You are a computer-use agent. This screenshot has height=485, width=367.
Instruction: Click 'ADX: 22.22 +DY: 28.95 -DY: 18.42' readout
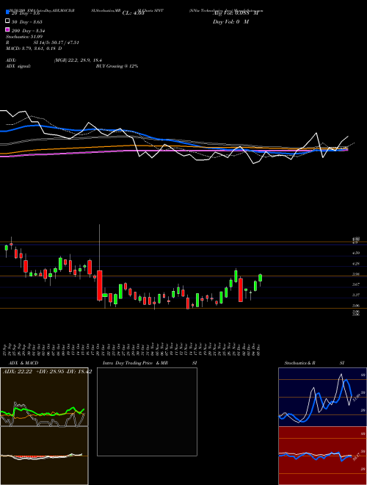(x=47, y=372)
